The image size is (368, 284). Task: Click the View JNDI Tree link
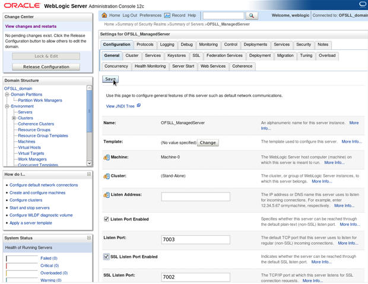coord(120,106)
